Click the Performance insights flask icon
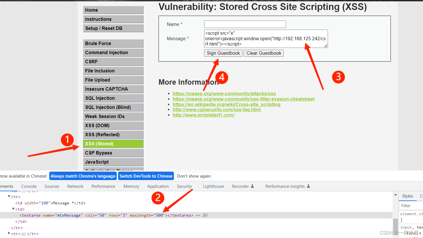The image size is (423, 238). (308, 186)
